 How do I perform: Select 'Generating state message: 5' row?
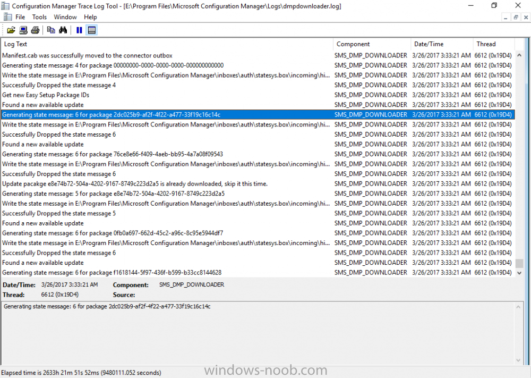pyautogui.click(x=258, y=194)
